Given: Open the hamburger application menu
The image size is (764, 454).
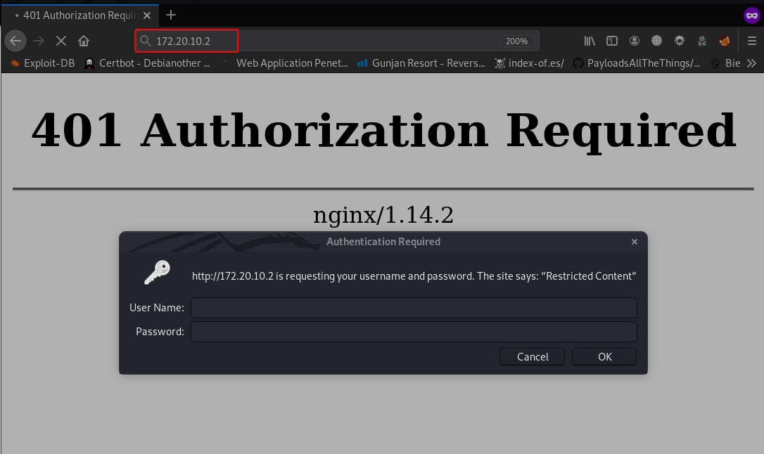Looking at the screenshot, I should 752,41.
